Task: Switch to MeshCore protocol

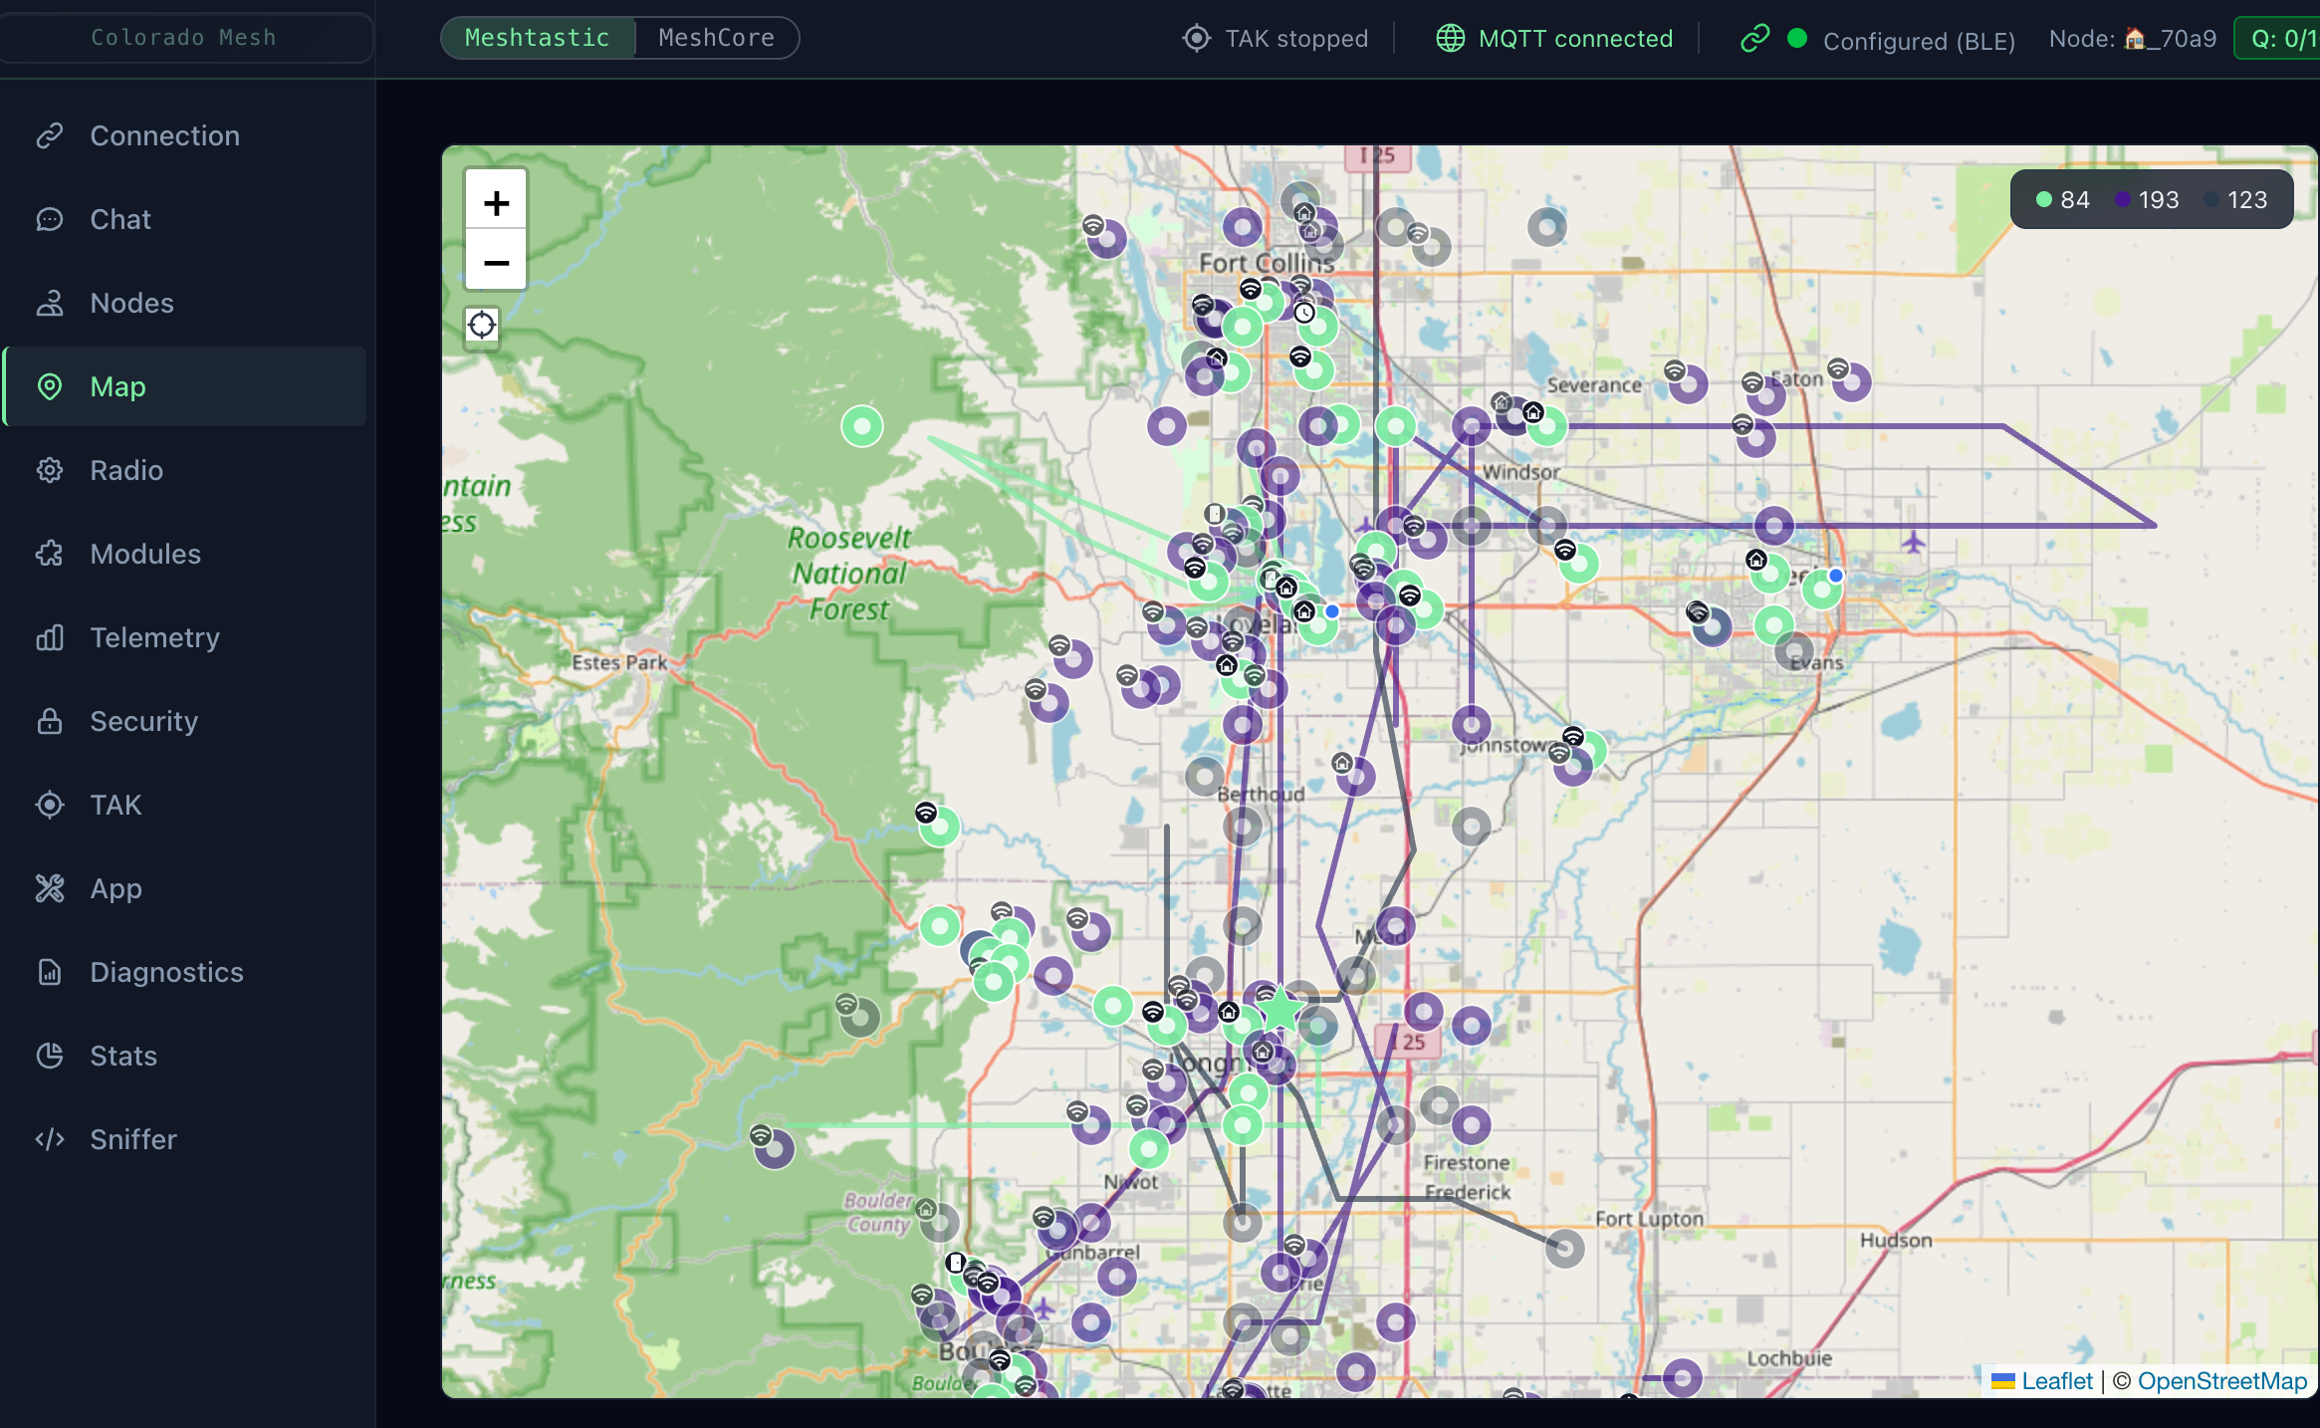Action: 717,38
